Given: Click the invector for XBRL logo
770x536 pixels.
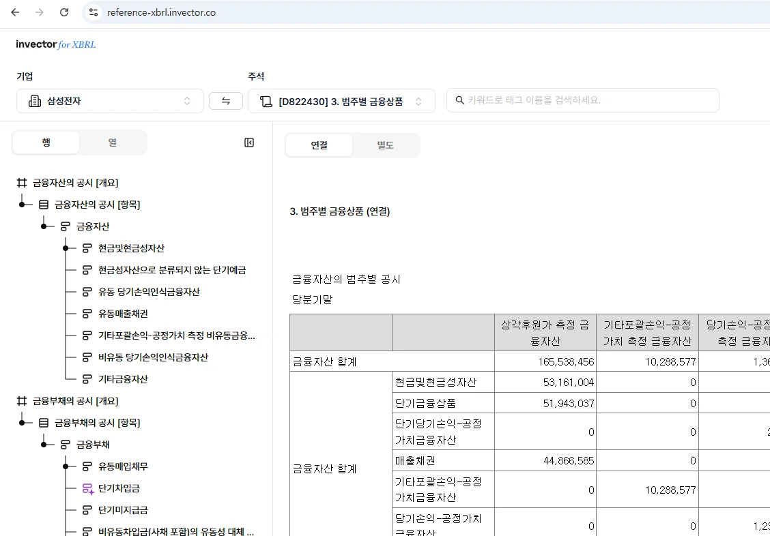Looking at the screenshot, I should tap(56, 44).
